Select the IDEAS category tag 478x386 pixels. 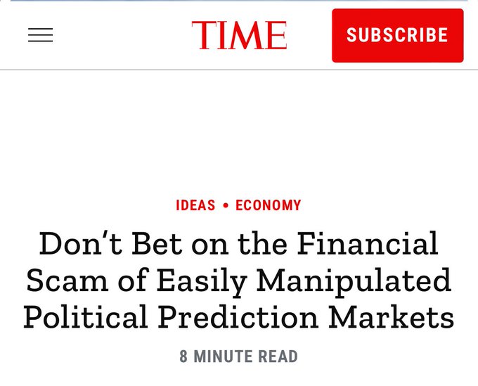195,205
